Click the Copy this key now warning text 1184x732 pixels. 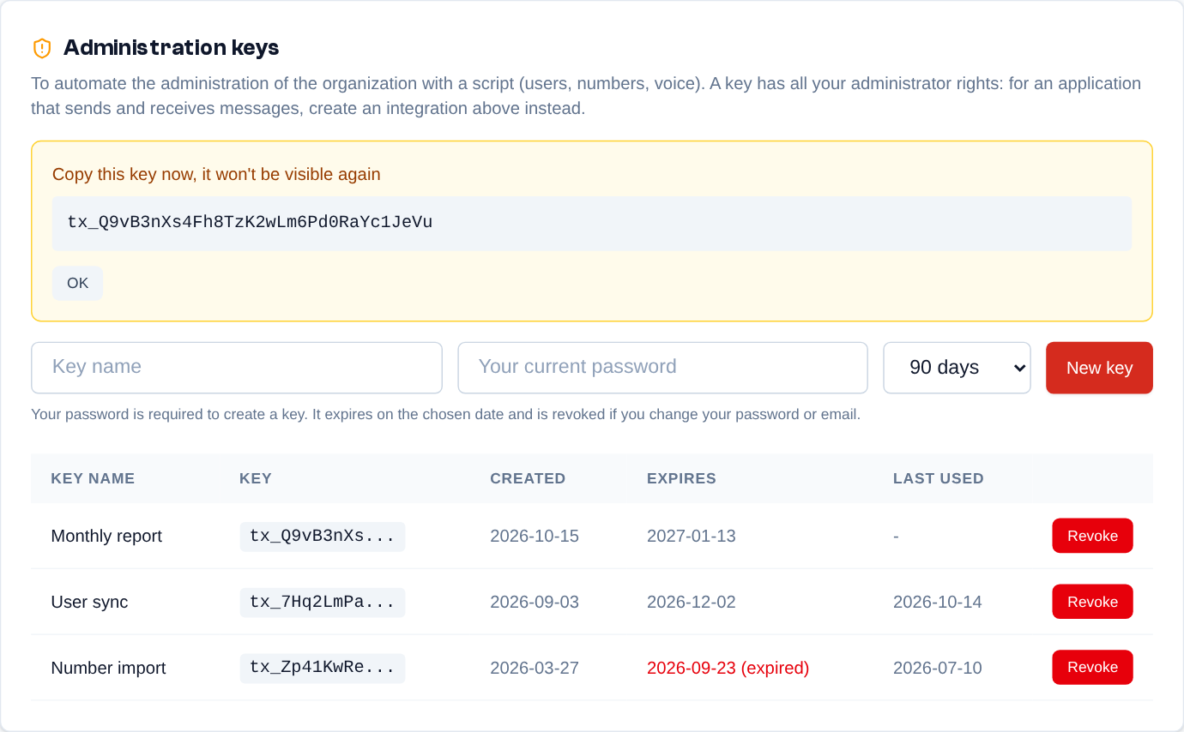coord(216,175)
